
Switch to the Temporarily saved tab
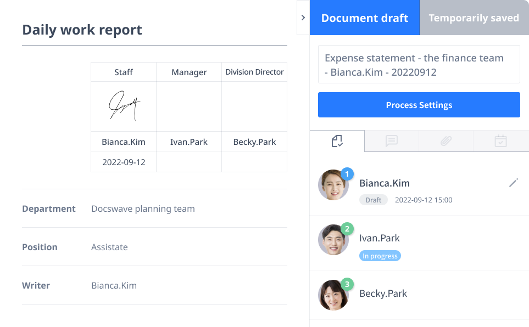pos(474,18)
